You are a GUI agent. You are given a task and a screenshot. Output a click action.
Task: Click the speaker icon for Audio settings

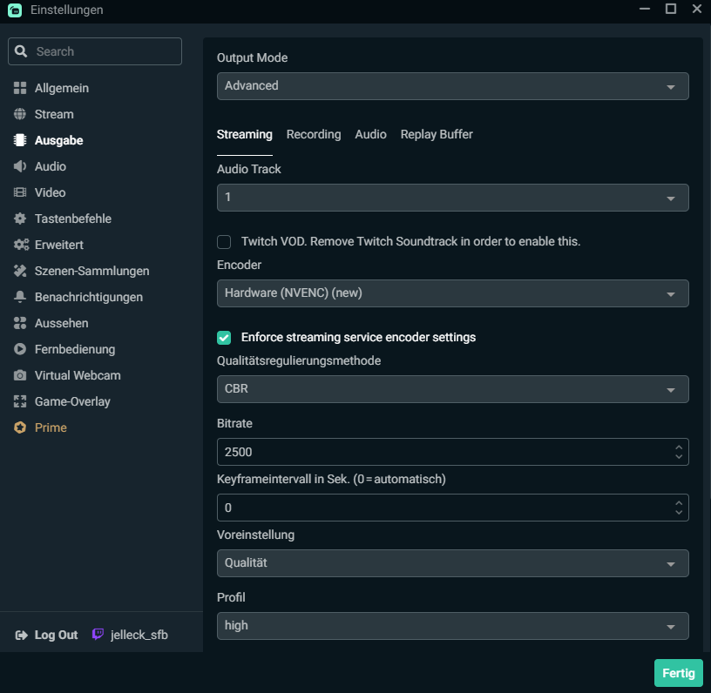pyautogui.click(x=20, y=166)
